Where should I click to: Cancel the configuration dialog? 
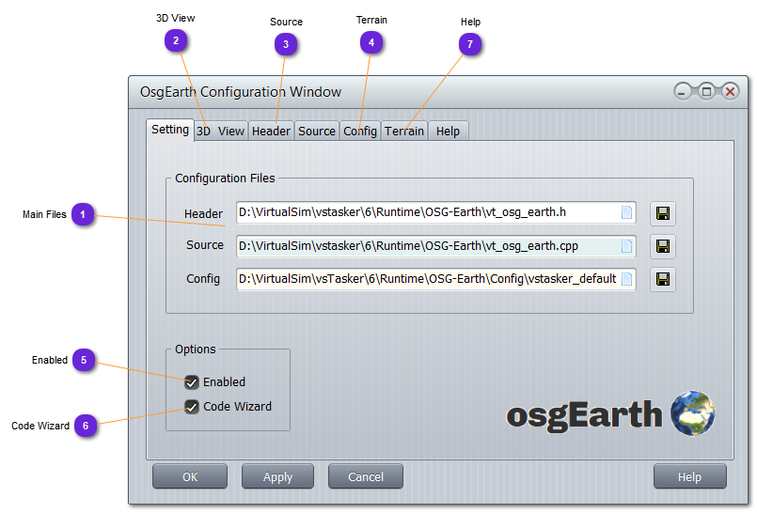point(365,476)
